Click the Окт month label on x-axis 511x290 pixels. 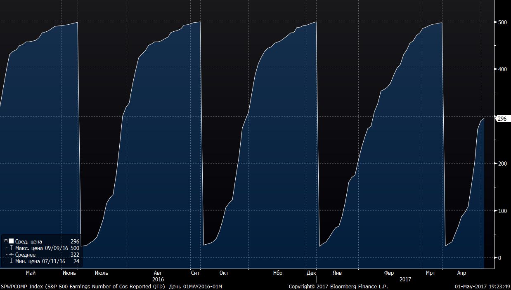click(x=224, y=273)
